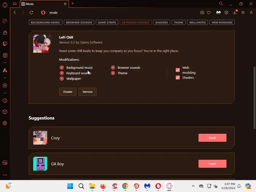Toggle the Browser sounds modification

pyautogui.click(x=113, y=67)
